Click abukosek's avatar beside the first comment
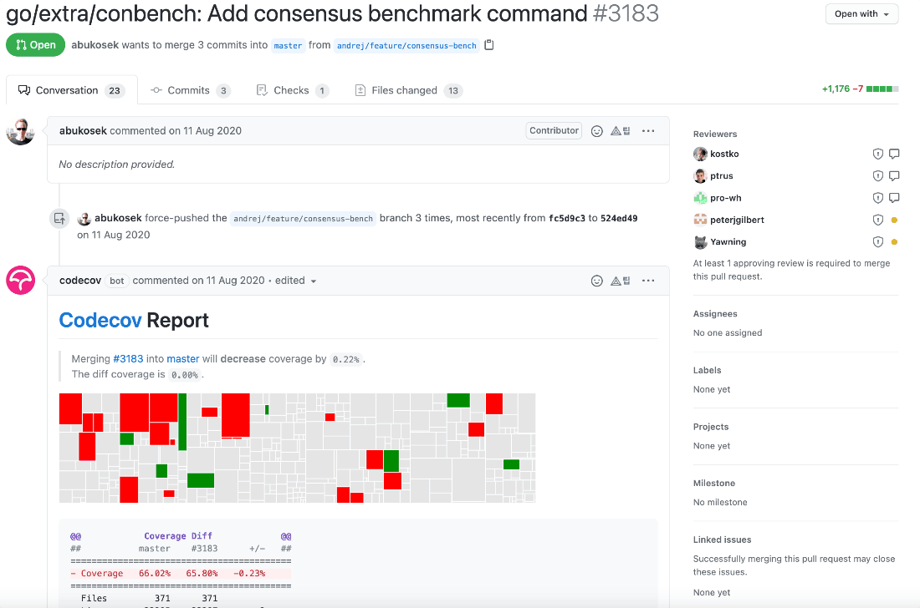 (x=21, y=130)
